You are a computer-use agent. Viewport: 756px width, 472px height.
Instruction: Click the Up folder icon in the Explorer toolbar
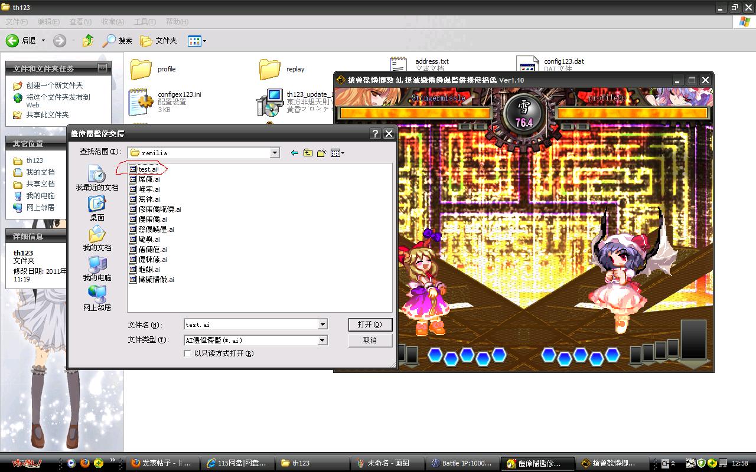coord(88,41)
